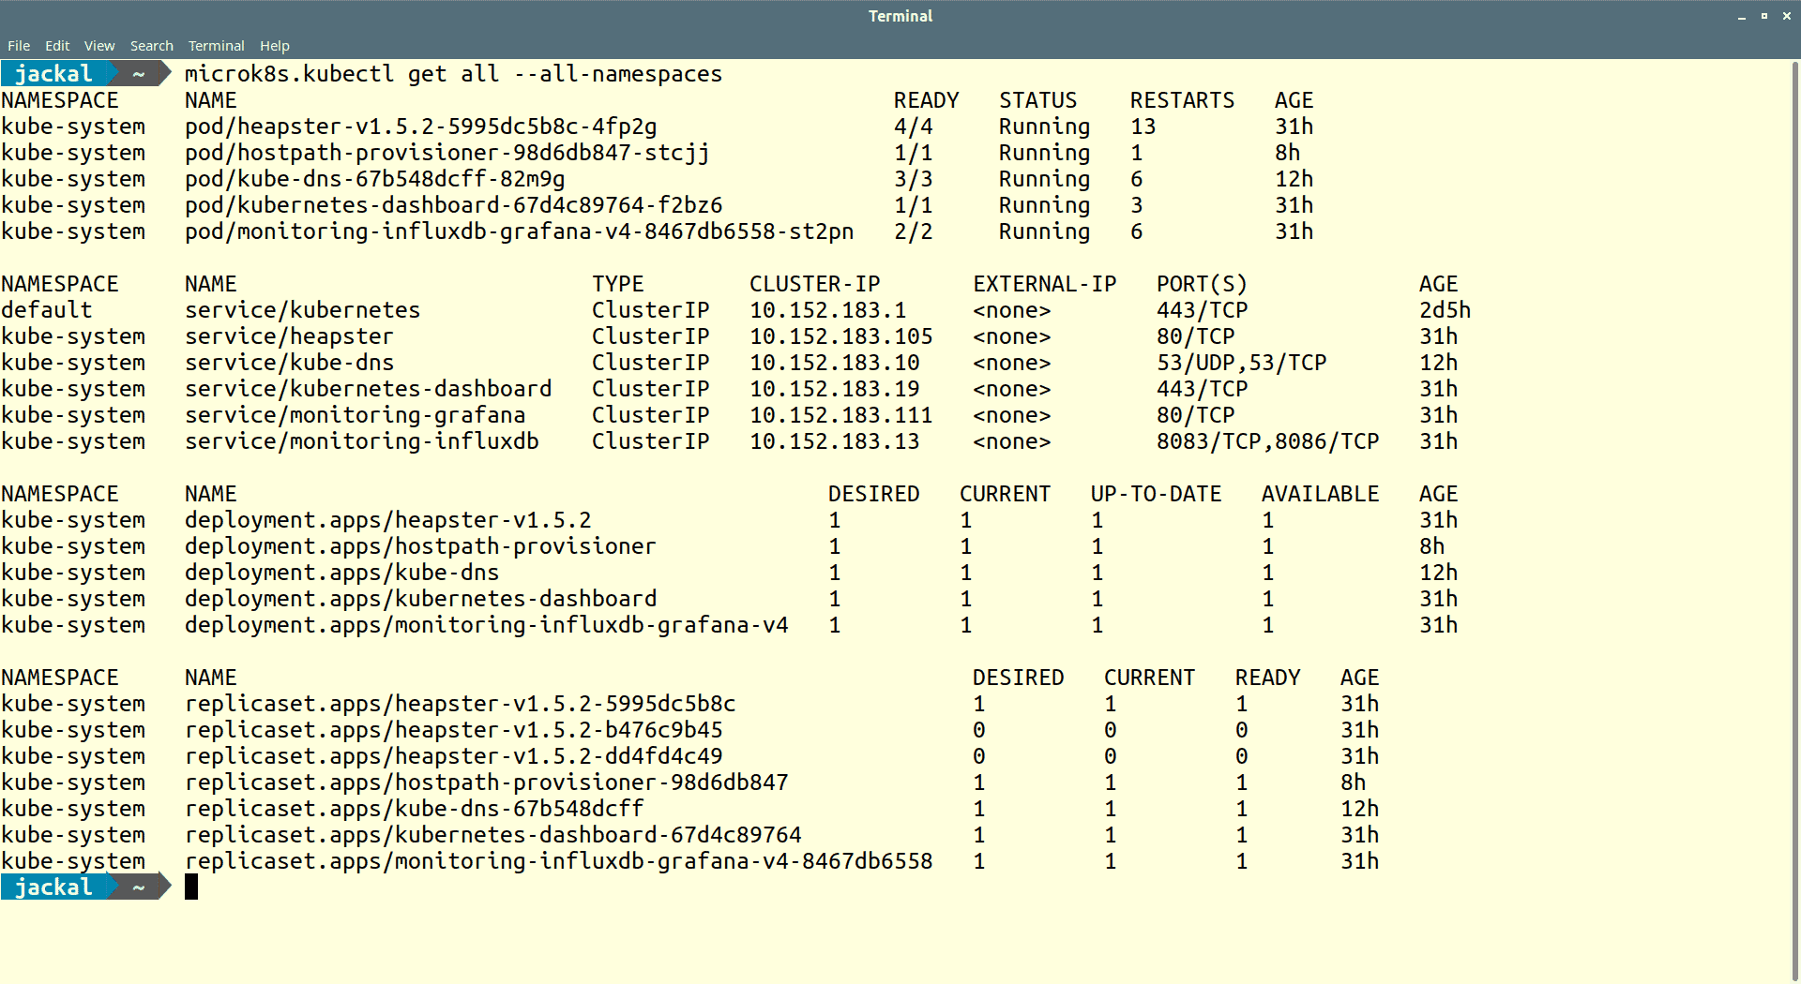
Task: Click ports 8083/TCP,8086/TCP value
Action: click(x=1267, y=441)
